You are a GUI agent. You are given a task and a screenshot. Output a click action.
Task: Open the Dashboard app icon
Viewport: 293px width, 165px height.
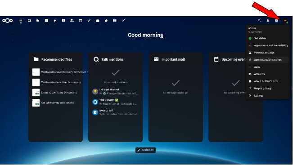[x=21, y=21]
